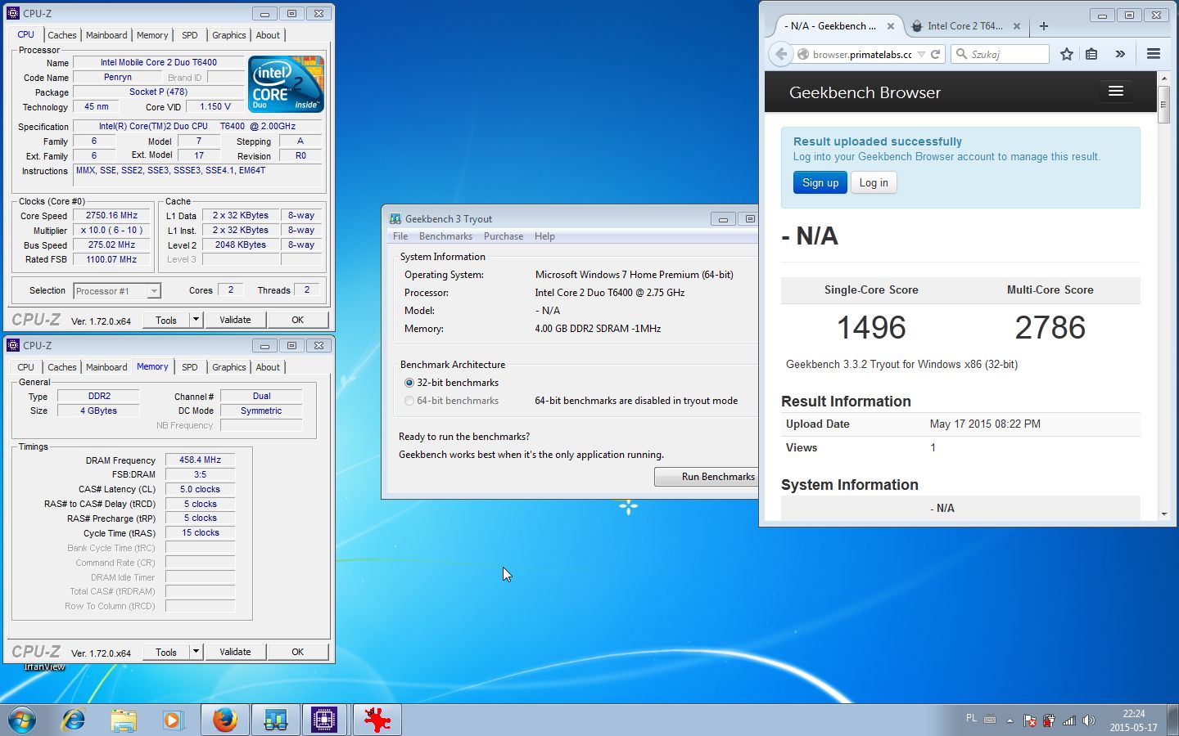Switch to IrfanView from the taskbar

[377, 720]
